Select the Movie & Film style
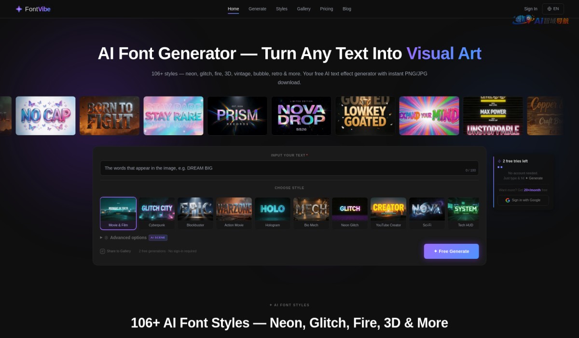The width and height of the screenshot is (579, 338). 118,213
